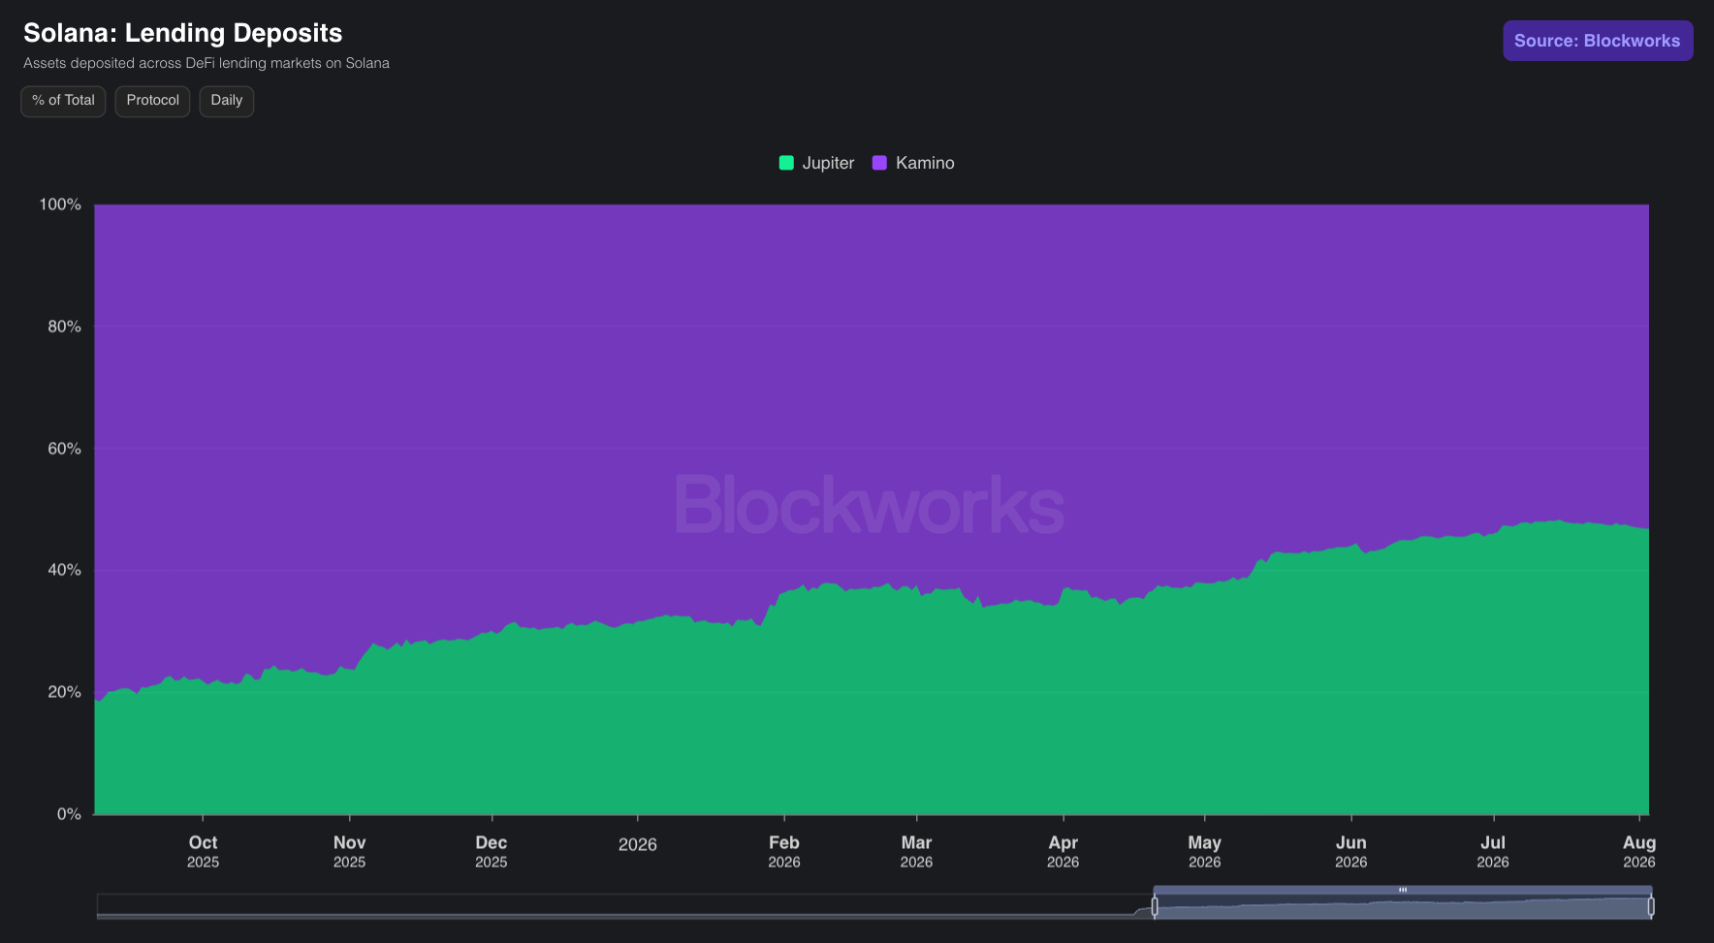Click the '40%' y-axis label
This screenshot has width=1714, height=943.
[x=65, y=570]
